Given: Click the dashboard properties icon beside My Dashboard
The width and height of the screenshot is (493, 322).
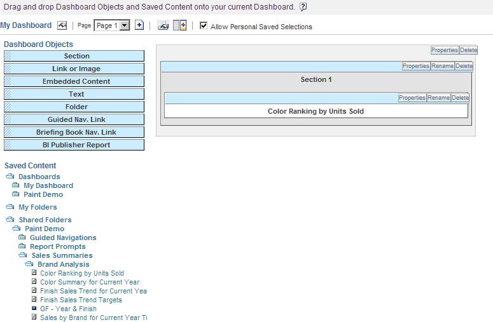Looking at the screenshot, I should (x=62, y=25).
